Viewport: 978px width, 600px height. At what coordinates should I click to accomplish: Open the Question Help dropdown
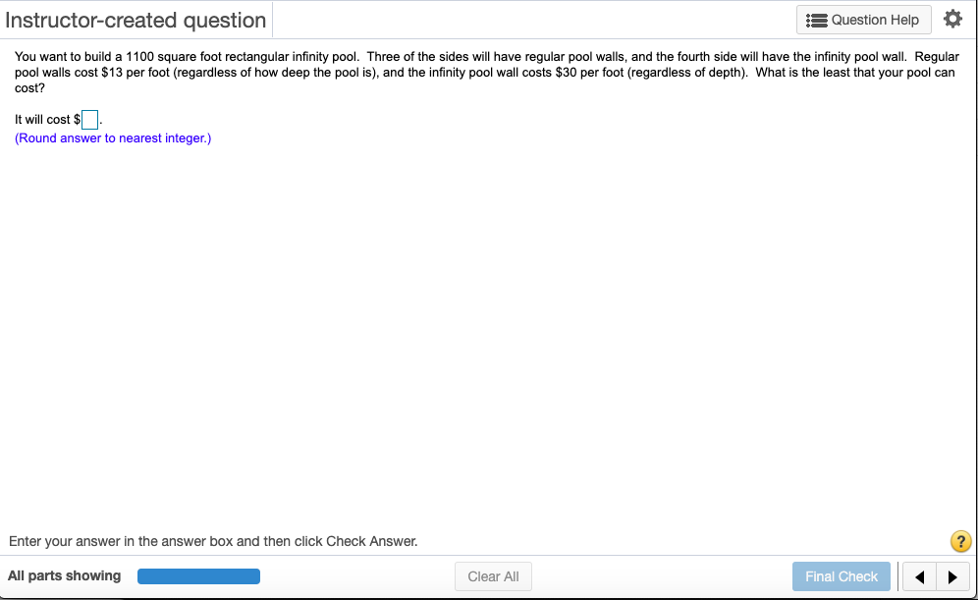(x=863, y=19)
